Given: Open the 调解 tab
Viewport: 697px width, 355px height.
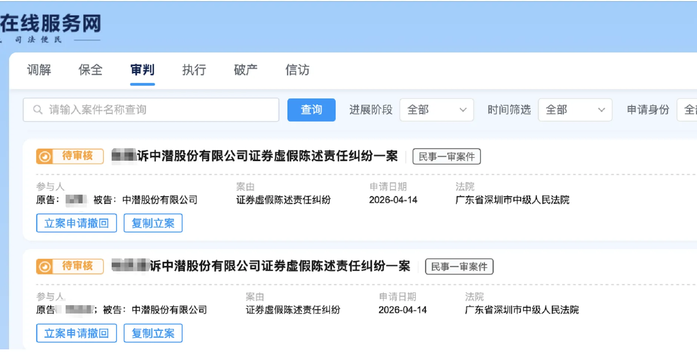Looking at the screenshot, I should coord(39,70).
